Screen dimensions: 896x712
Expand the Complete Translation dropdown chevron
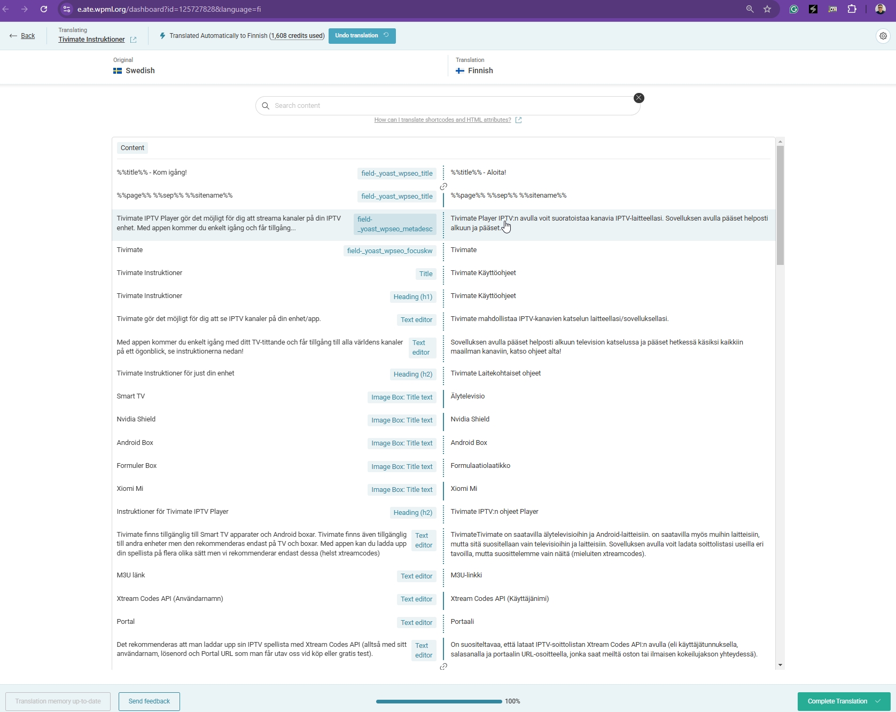tap(878, 701)
